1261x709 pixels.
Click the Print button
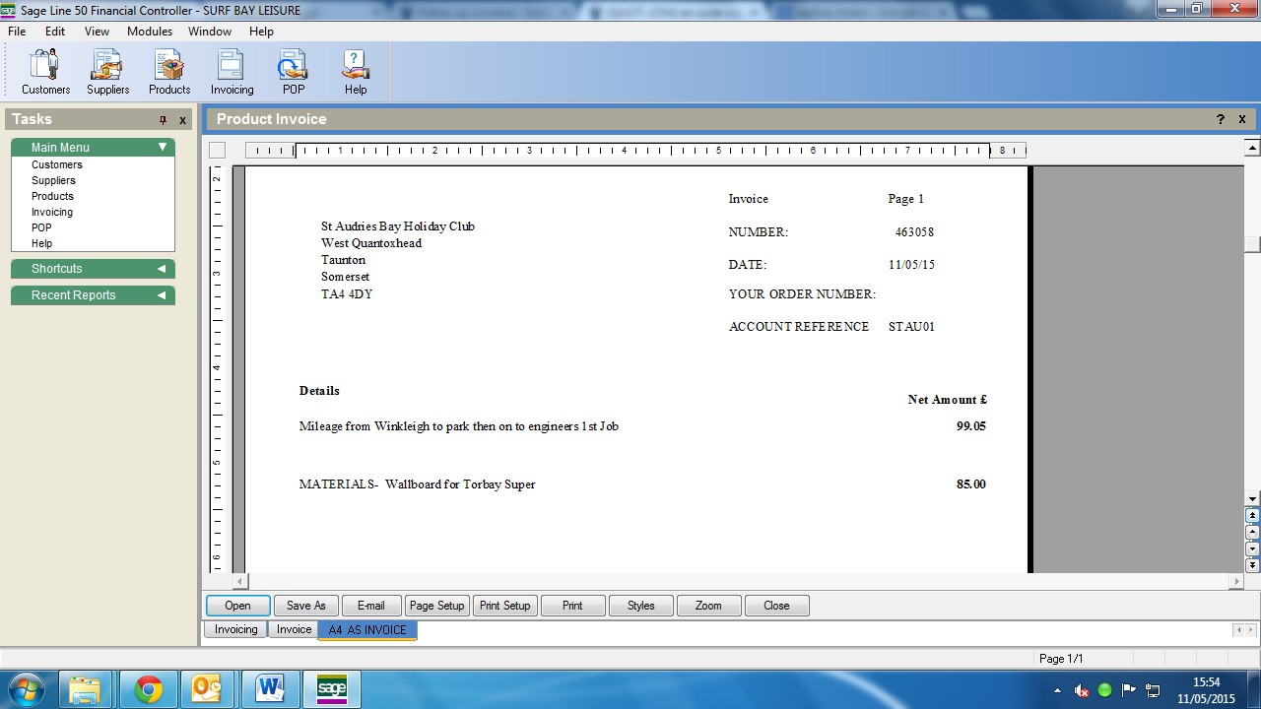pos(572,606)
